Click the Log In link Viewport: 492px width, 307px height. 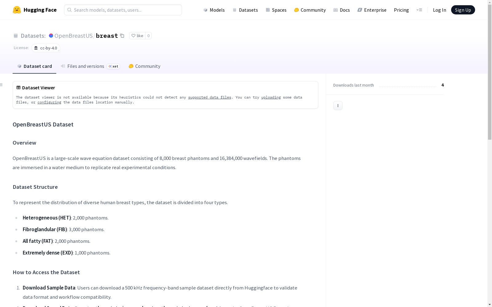coord(439,10)
